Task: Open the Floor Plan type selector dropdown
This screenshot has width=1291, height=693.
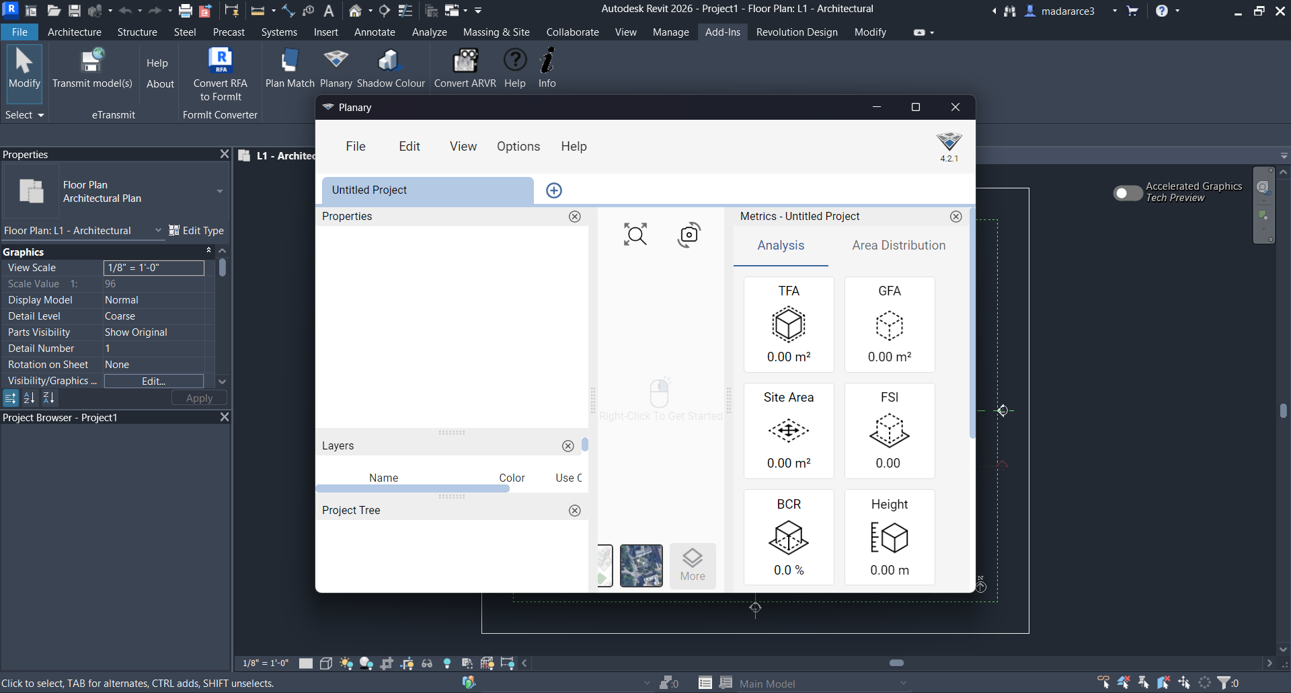Action: (x=219, y=192)
